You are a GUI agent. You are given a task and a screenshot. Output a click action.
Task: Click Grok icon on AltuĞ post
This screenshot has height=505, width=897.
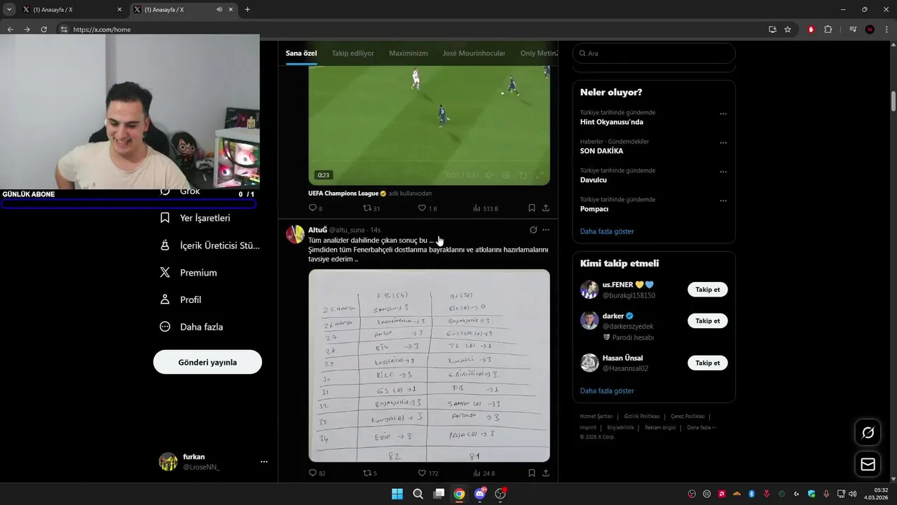tap(533, 230)
